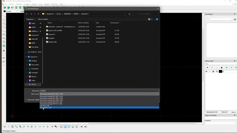Viewport: 237px width, 133px height.
Task: Click Open file icon in LibreCAD toolbar
Action: 12,7
